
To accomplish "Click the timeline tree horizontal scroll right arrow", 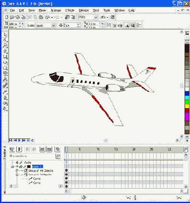I will [60, 186].
